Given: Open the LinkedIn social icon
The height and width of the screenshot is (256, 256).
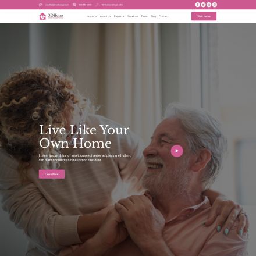Looking at the screenshot, I should pos(209,5).
